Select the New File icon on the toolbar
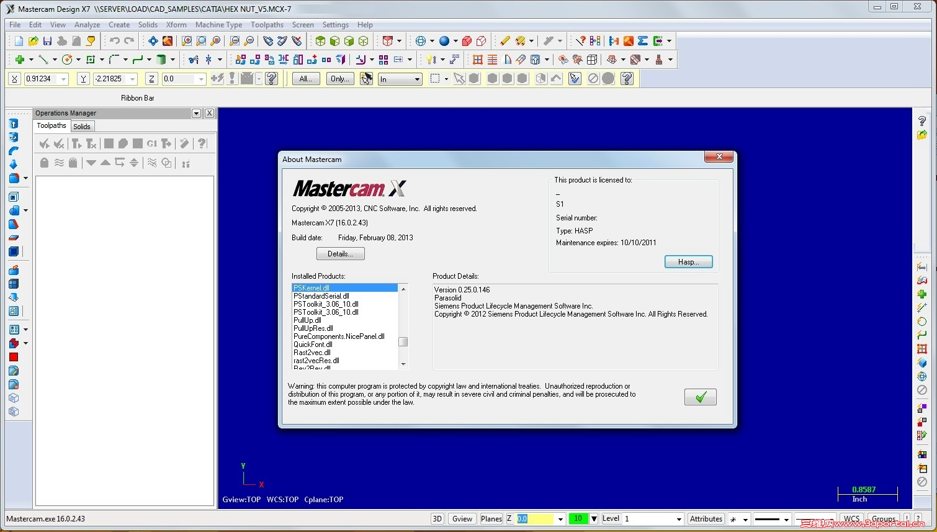The image size is (937, 532). coord(19,40)
